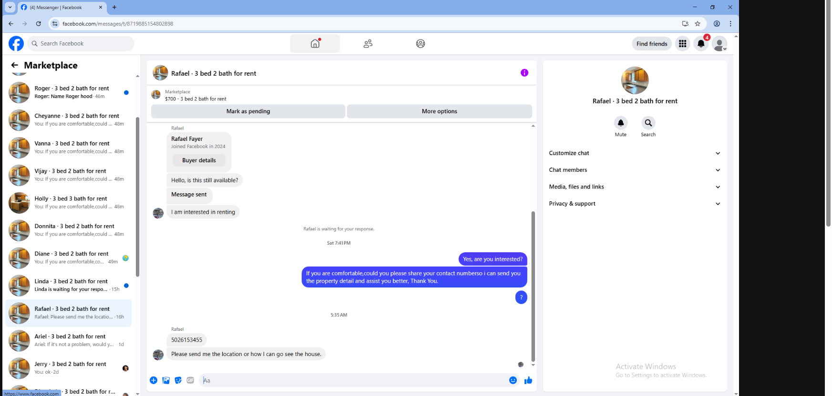Expand Privacy & support section
Viewport: 832px width, 396px height.
pyautogui.click(x=635, y=204)
